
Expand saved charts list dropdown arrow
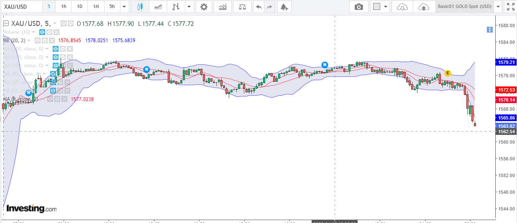(x=498, y=7)
